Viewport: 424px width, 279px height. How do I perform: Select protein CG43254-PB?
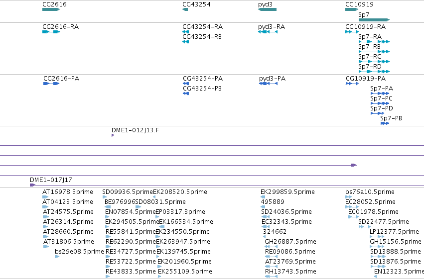[x=186, y=93]
